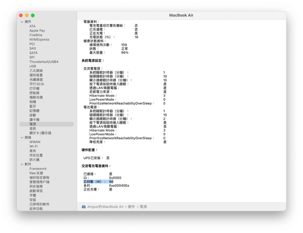
Task: Collapse the 軟件 section chevron
Action: click(x=22, y=164)
